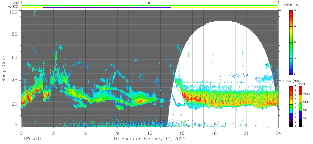This screenshot has height=144, width=313.
Task: Click the 20 label on POWER scale
Action: pos(295,42)
